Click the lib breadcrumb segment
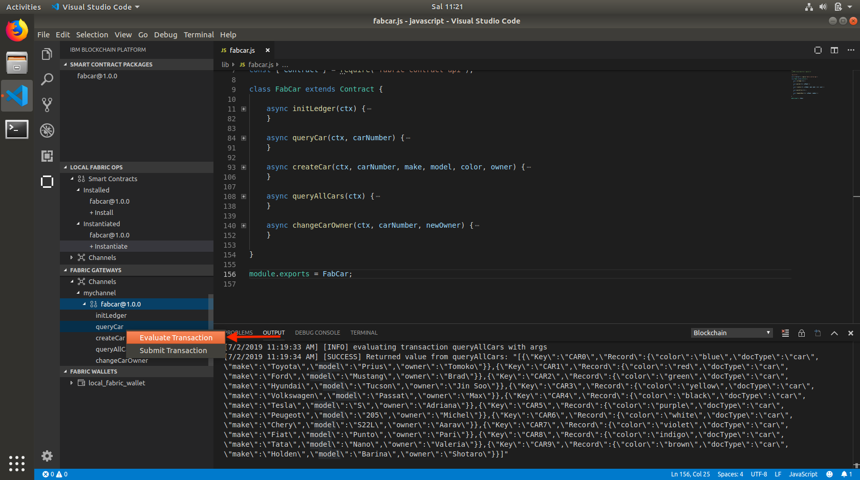The height and width of the screenshot is (480, 860). coord(225,64)
